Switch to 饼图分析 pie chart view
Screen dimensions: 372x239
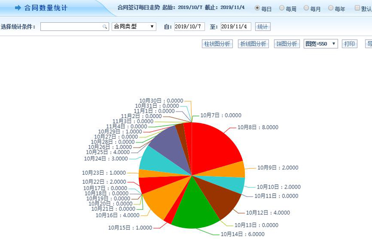tap(286, 44)
